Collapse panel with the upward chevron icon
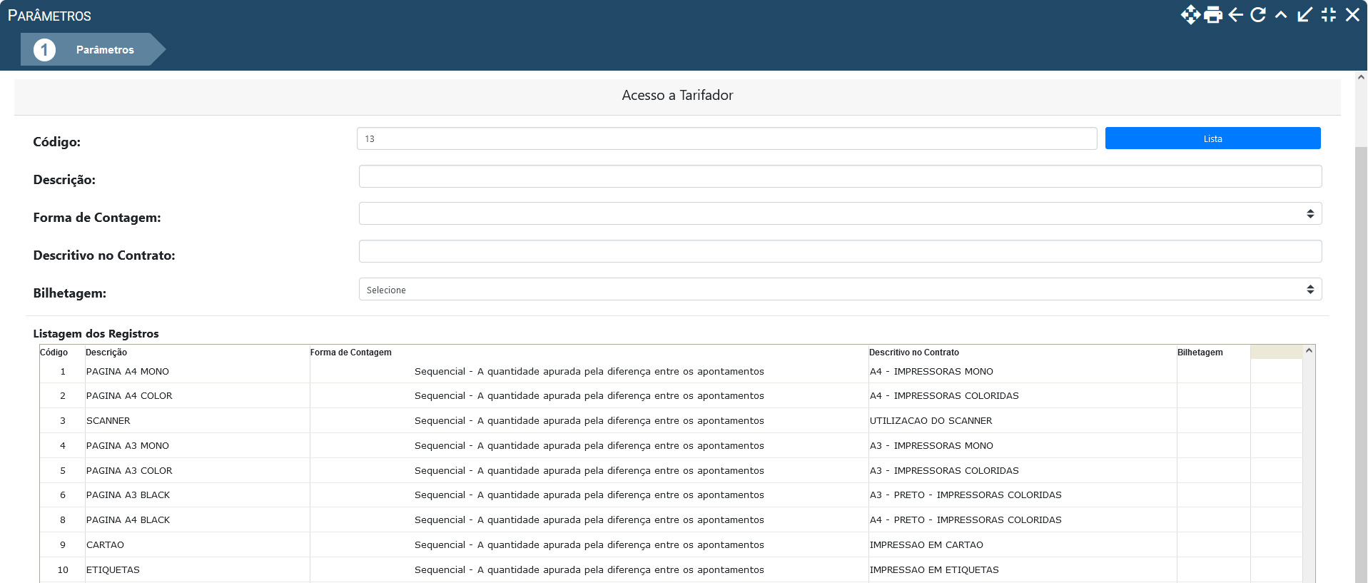This screenshot has height=583, width=1368. click(x=1281, y=15)
